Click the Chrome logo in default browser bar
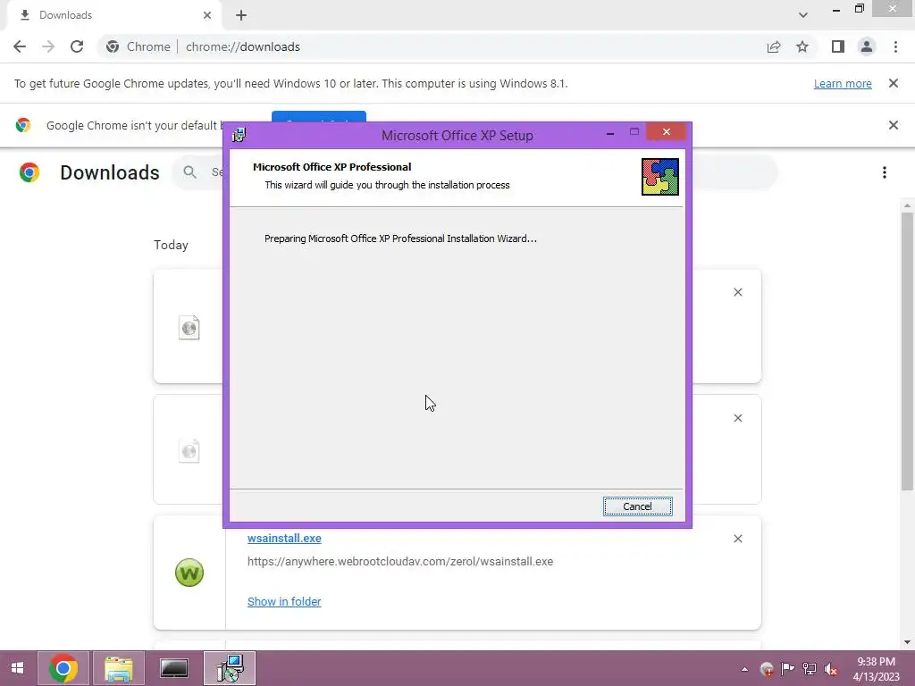This screenshot has width=915, height=686. coord(23,125)
